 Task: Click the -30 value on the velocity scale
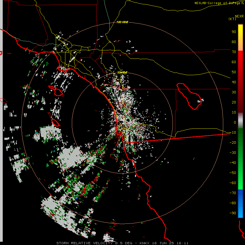click(233, 152)
